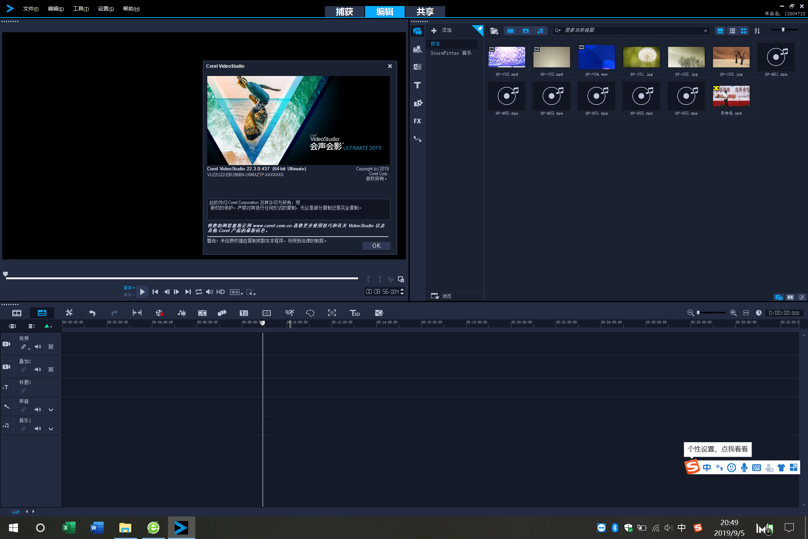
Task: Open the Transitions library icon
Action: tap(417, 67)
